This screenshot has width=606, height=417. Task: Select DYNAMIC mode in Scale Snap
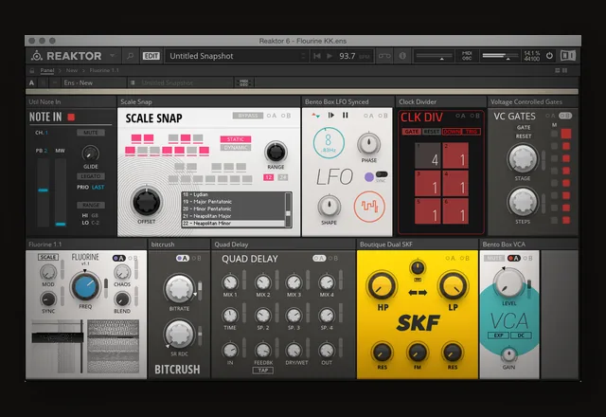click(236, 148)
